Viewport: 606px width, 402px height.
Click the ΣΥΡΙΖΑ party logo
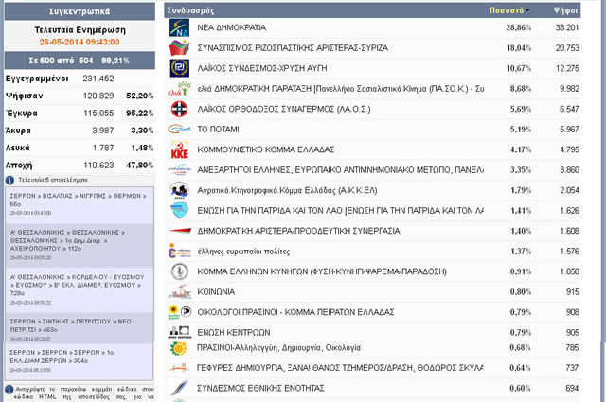point(179,48)
